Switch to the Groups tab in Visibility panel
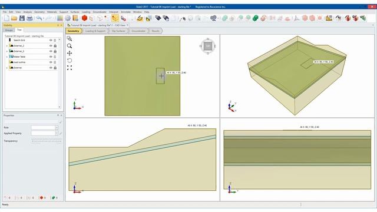Screen dimensions: 377x212 [9, 30]
